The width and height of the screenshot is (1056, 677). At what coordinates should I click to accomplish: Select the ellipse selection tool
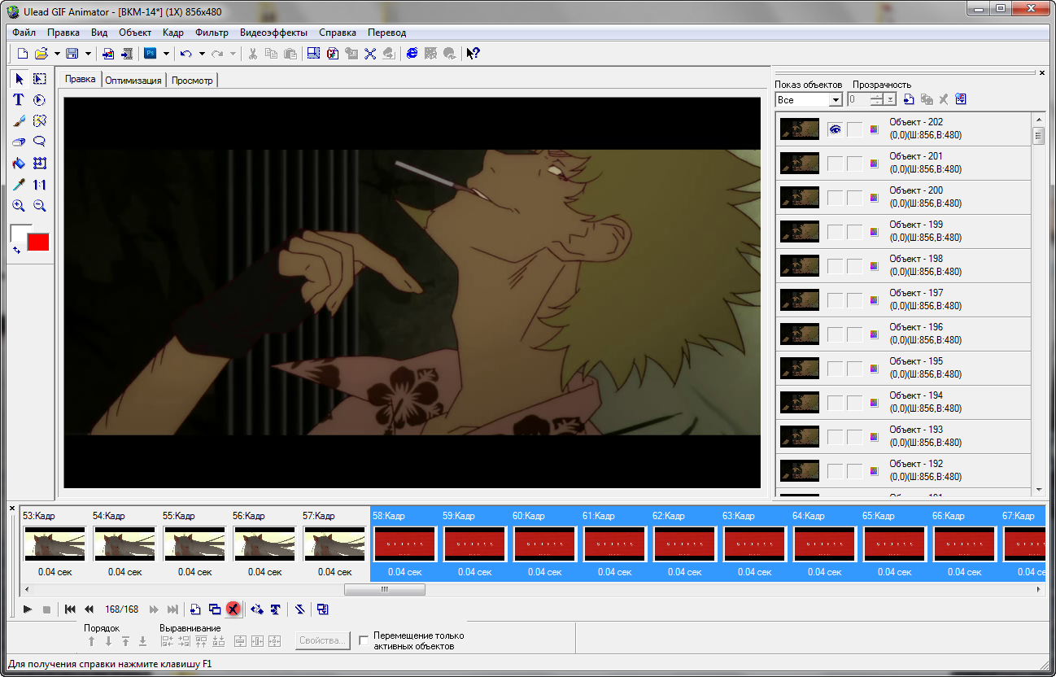pyautogui.click(x=39, y=100)
